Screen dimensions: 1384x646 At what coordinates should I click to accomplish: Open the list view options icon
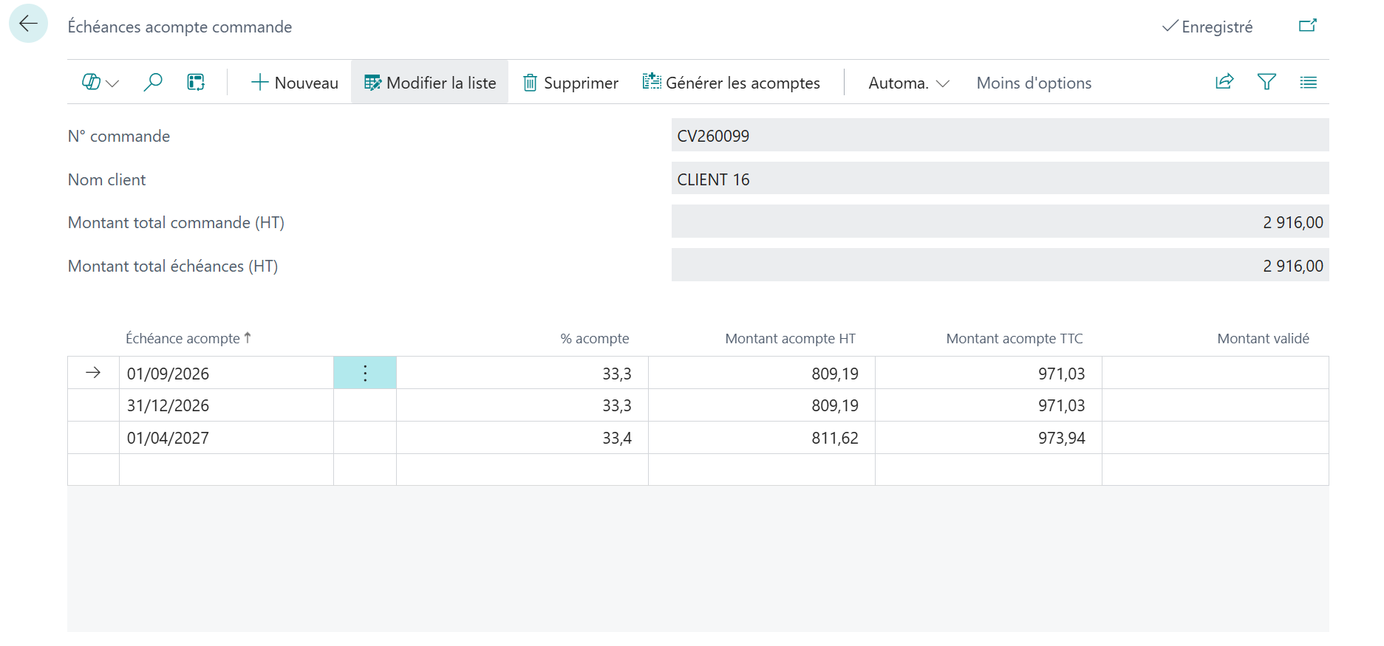tap(1308, 82)
